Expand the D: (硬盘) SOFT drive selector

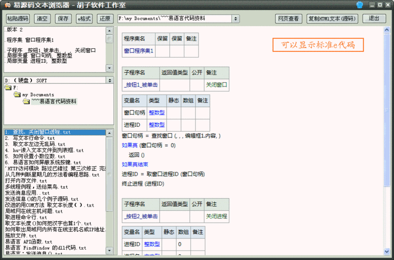tap(109, 81)
